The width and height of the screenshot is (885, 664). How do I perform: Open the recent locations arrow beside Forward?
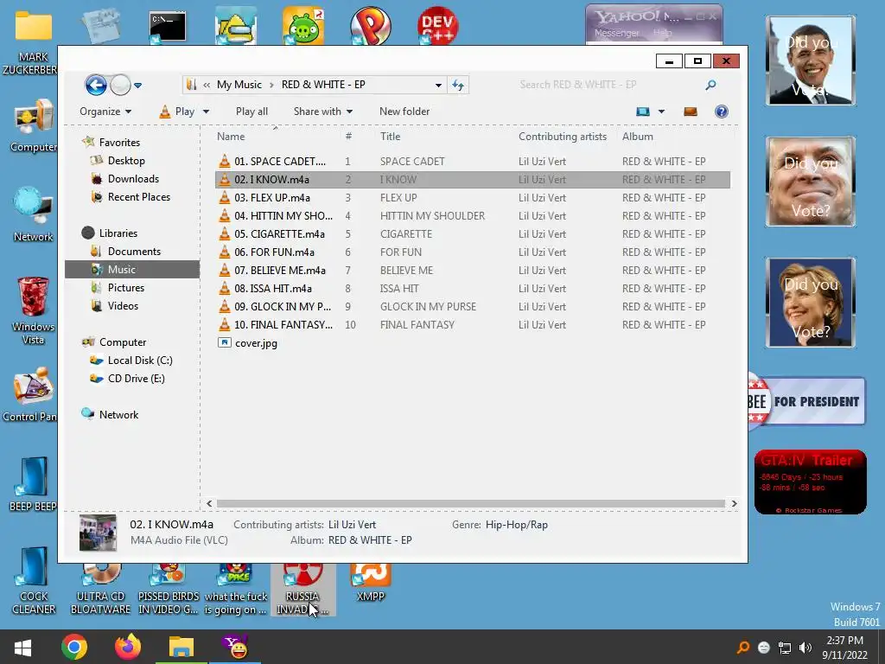137,86
